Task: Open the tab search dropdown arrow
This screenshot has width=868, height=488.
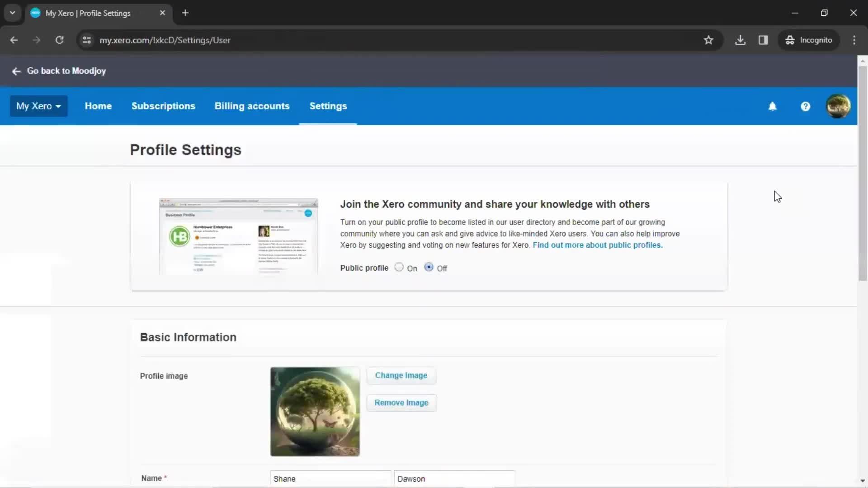Action: pos(13,13)
